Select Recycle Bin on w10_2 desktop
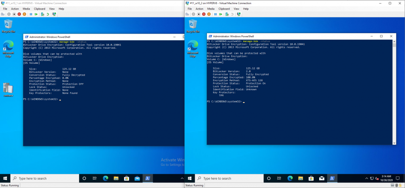 [193, 26]
